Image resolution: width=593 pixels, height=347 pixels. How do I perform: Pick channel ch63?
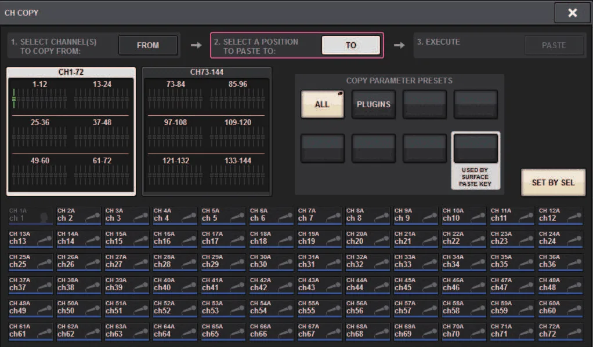[126, 331]
